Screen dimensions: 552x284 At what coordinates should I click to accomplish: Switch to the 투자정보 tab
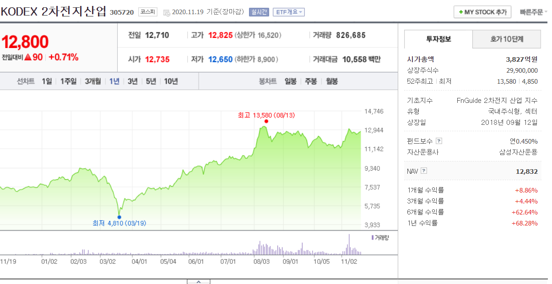coord(438,39)
